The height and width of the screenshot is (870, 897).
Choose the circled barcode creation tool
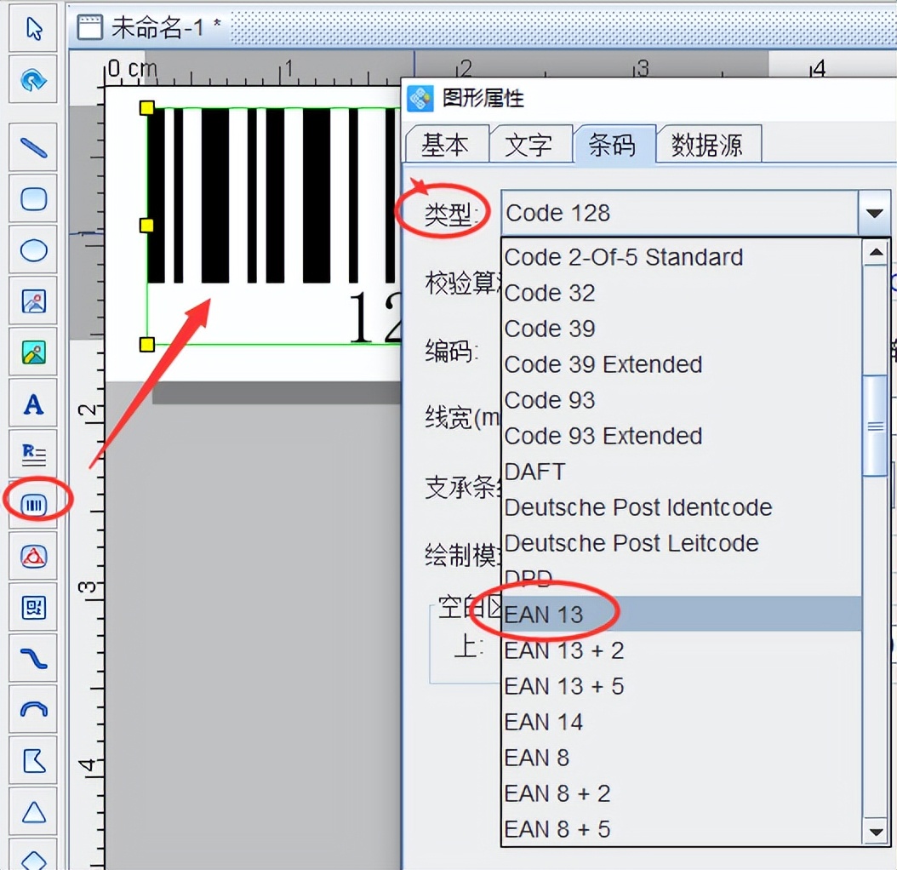[x=32, y=504]
